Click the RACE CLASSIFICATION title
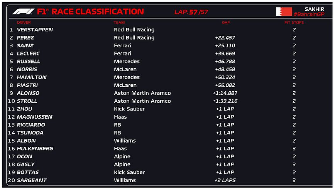335x193 pixels. [x=98, y=12]
